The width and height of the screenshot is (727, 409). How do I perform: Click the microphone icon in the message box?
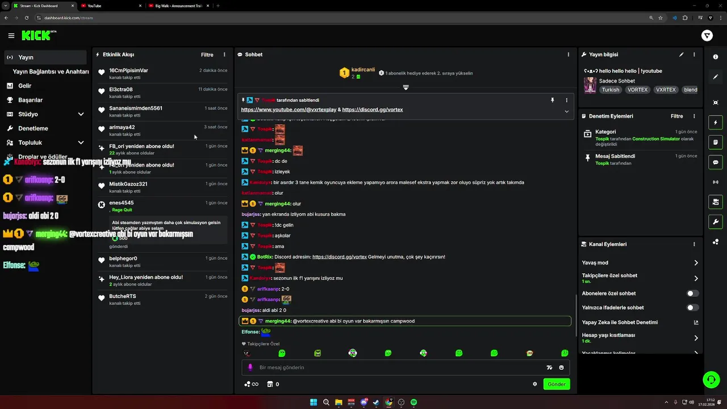(250, 368)
